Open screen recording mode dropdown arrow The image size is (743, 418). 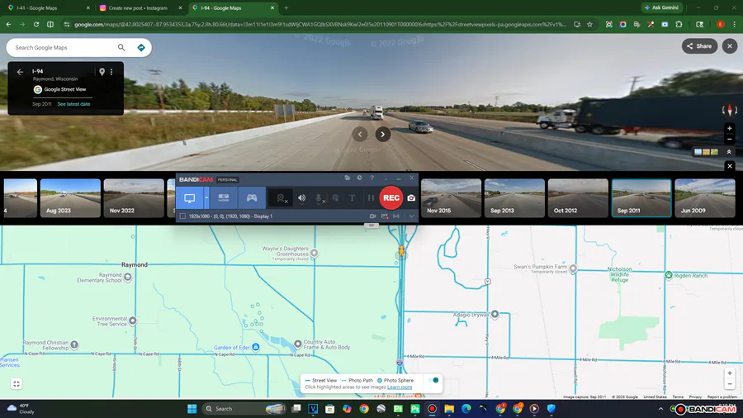point(206,198)
